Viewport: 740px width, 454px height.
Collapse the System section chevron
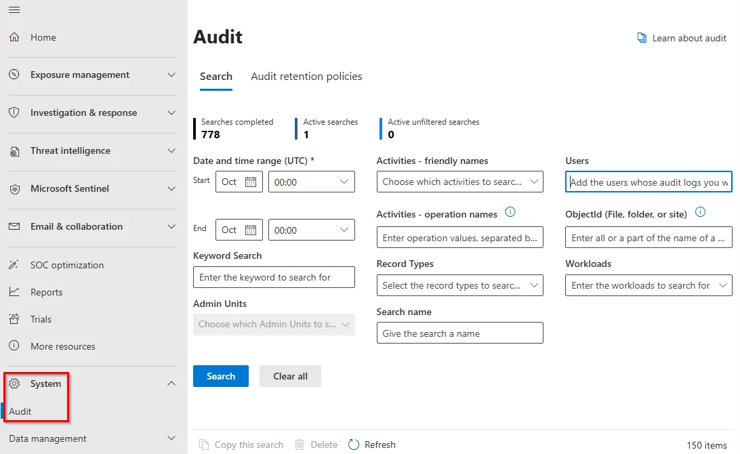(171, 384)
